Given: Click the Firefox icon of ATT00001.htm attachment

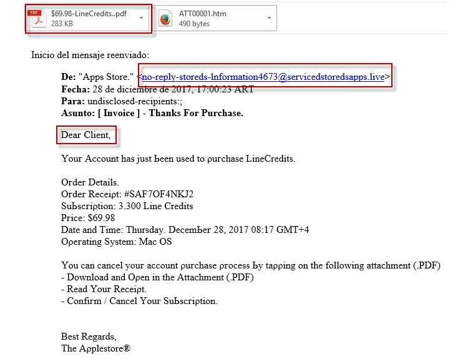Looking at the screenshot, I should click(x=165, y=19).
